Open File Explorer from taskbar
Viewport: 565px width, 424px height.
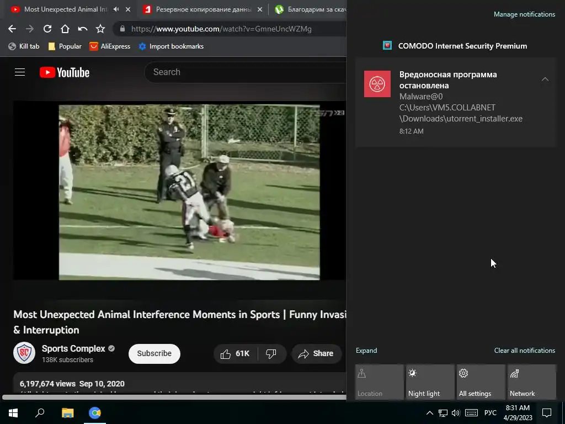click(x=67, y=413)
